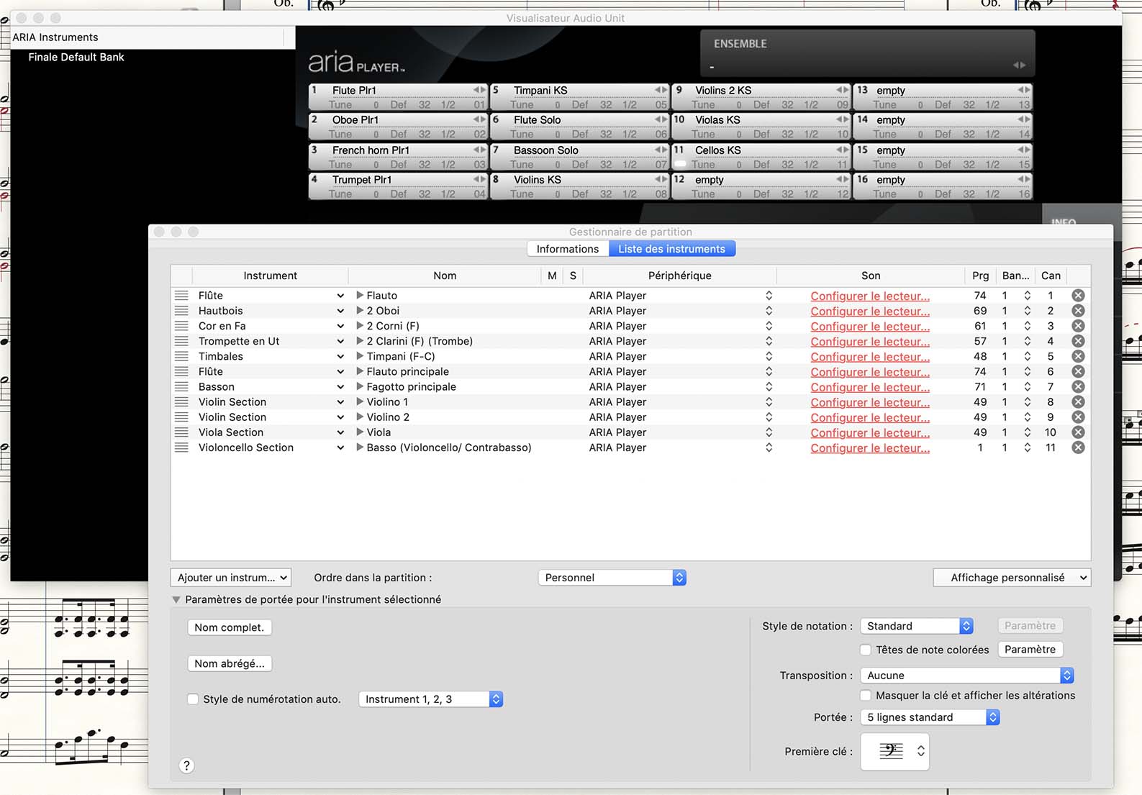This screenshot has width=1142, height=795.
Task: Delete the Timpani (F-C) row using X icon
Action: [x=1078, y=357]
